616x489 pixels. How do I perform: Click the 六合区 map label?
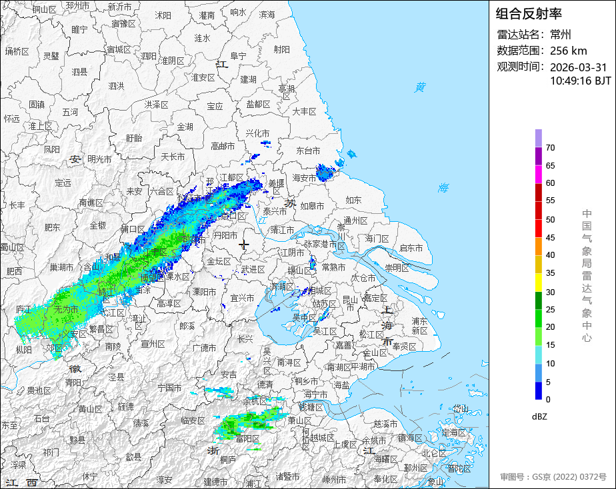[161, 191]
